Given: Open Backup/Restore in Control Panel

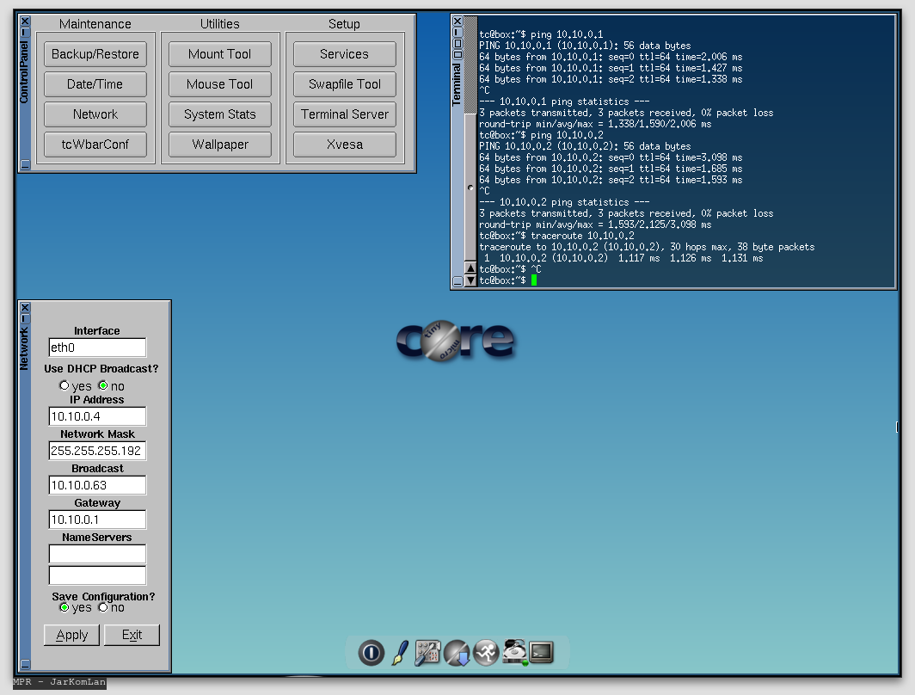Looking at the screenshot, I should pos(95,54).
